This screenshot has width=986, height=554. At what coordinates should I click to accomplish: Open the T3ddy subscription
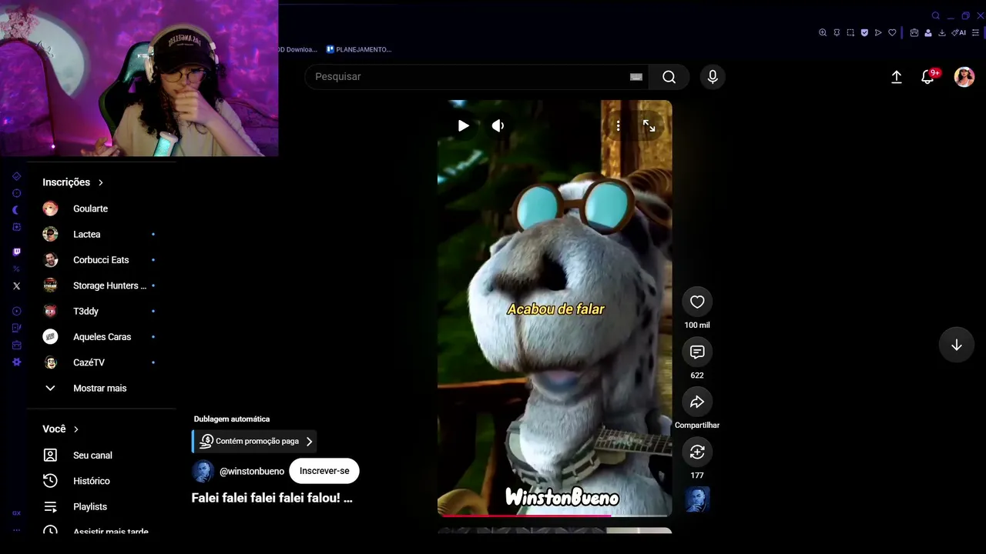[x=102, y=311]
